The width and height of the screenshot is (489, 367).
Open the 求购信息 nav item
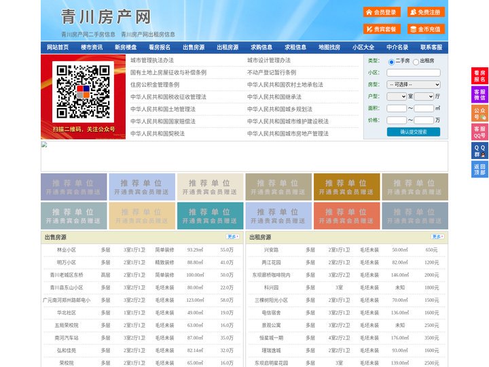pos(261,48)
